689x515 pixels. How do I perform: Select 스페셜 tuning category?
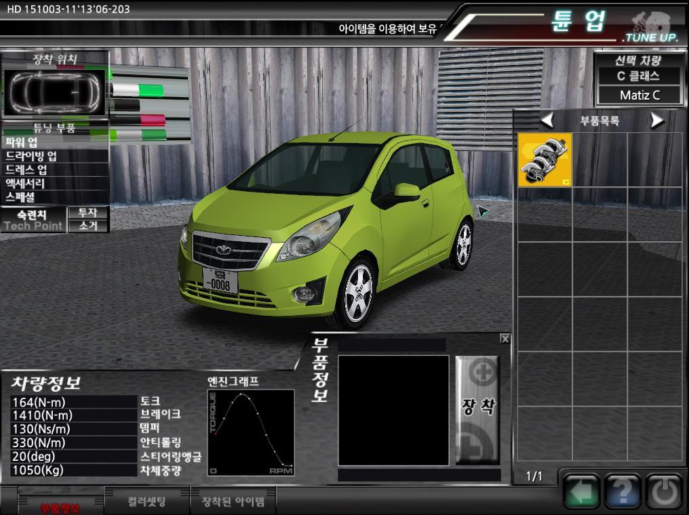[55, 197]
